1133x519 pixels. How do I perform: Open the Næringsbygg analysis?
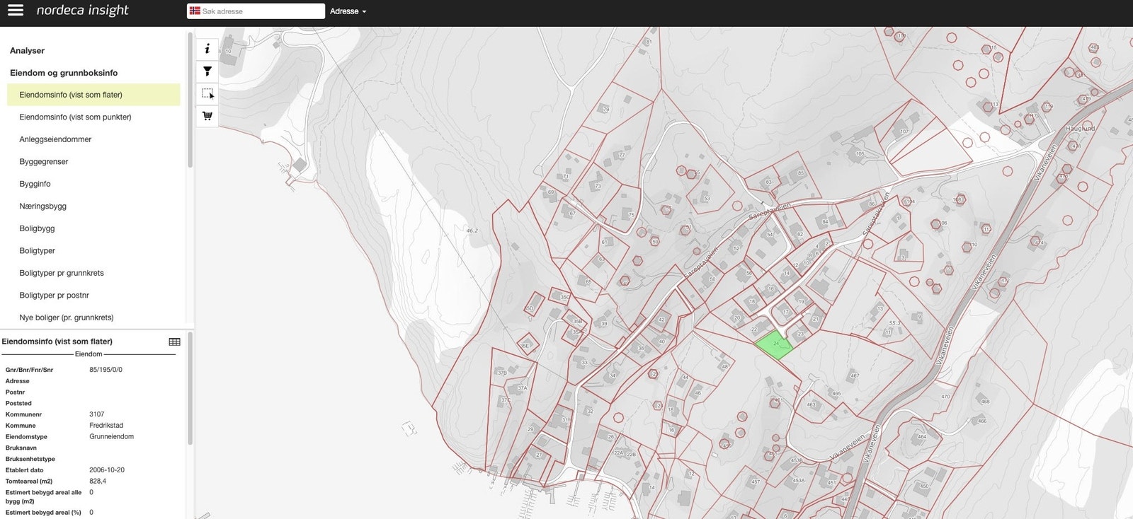click(42, 206)
